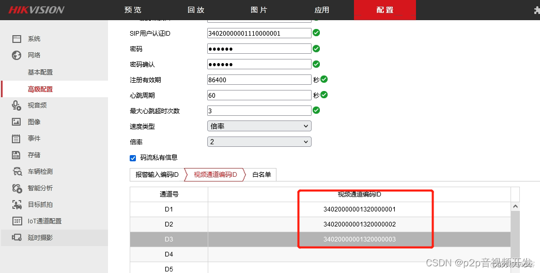Click the 通道号 column header
This screenshot has width=540, height=273.
[169, 194]
